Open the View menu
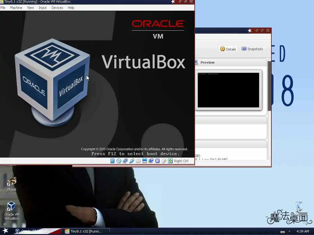314x235 pixels. click(x=30, y=8)
